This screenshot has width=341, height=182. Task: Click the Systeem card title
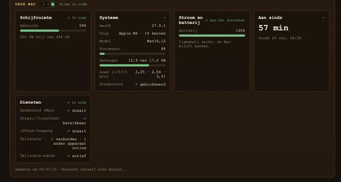(x=109, y=18)
